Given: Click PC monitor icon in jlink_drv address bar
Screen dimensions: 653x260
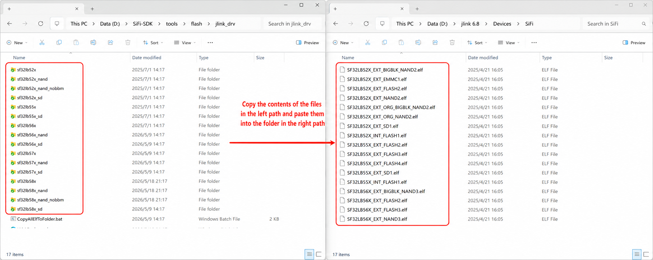Looking at the screenshot, I should click(x=57, y=24).
